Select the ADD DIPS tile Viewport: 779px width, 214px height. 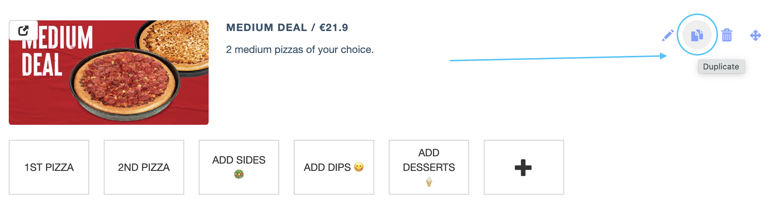point(334,167)
